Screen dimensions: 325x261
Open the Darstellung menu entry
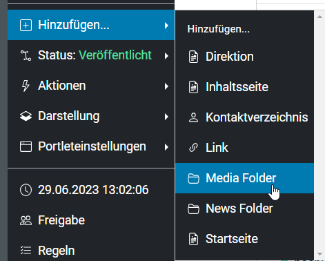91,116
